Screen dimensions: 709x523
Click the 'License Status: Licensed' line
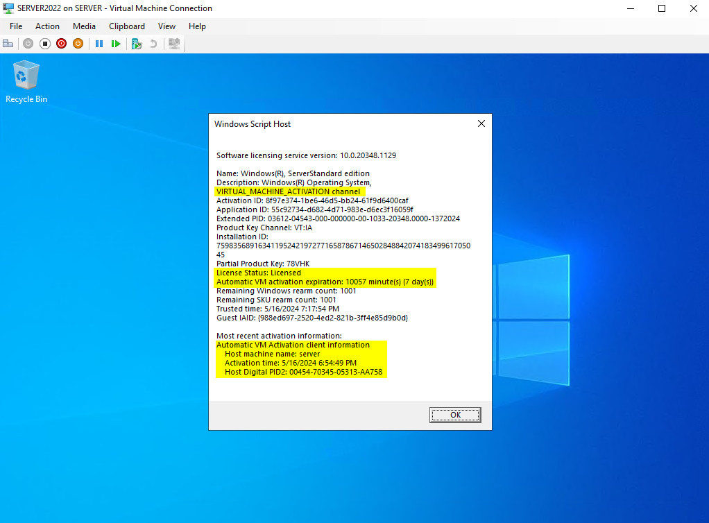pyautogui.click(x=259, y=273)
